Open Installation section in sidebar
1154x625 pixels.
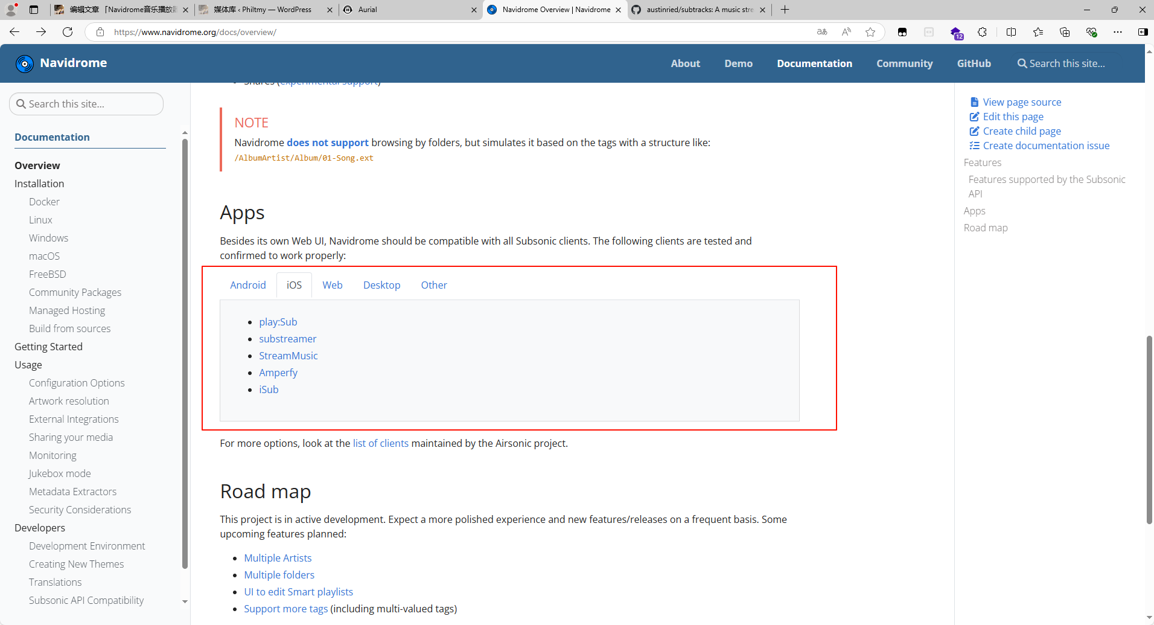click(39, 184)
